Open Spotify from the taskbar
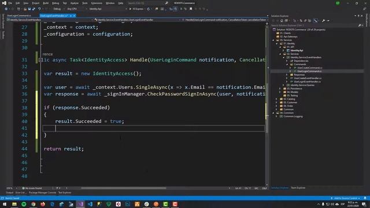The height and width of the screenshot is (208, 370). (x=24, y=204)
